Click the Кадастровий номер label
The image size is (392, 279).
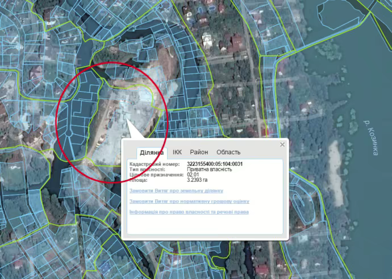[x=155, y=164]
